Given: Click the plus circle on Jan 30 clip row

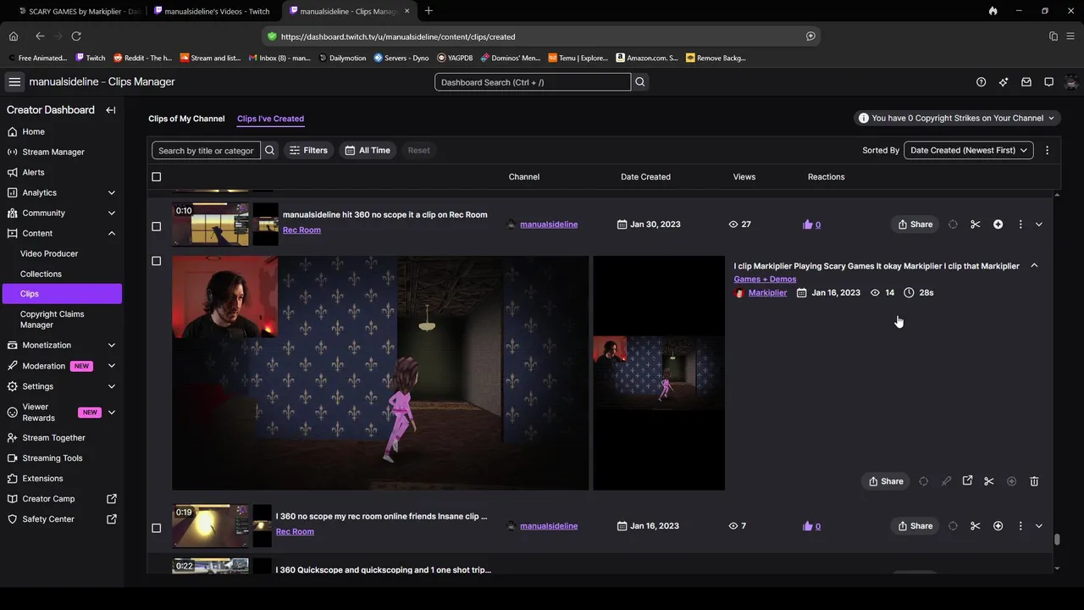Looking at the screenshot, I should point(998,225).
